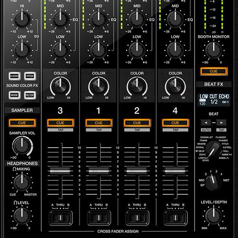Viewport: 238px width, 238px height.
Task: Click the Beat FX AUTO button
Action: pyautogui.click(x=206, y=130)
